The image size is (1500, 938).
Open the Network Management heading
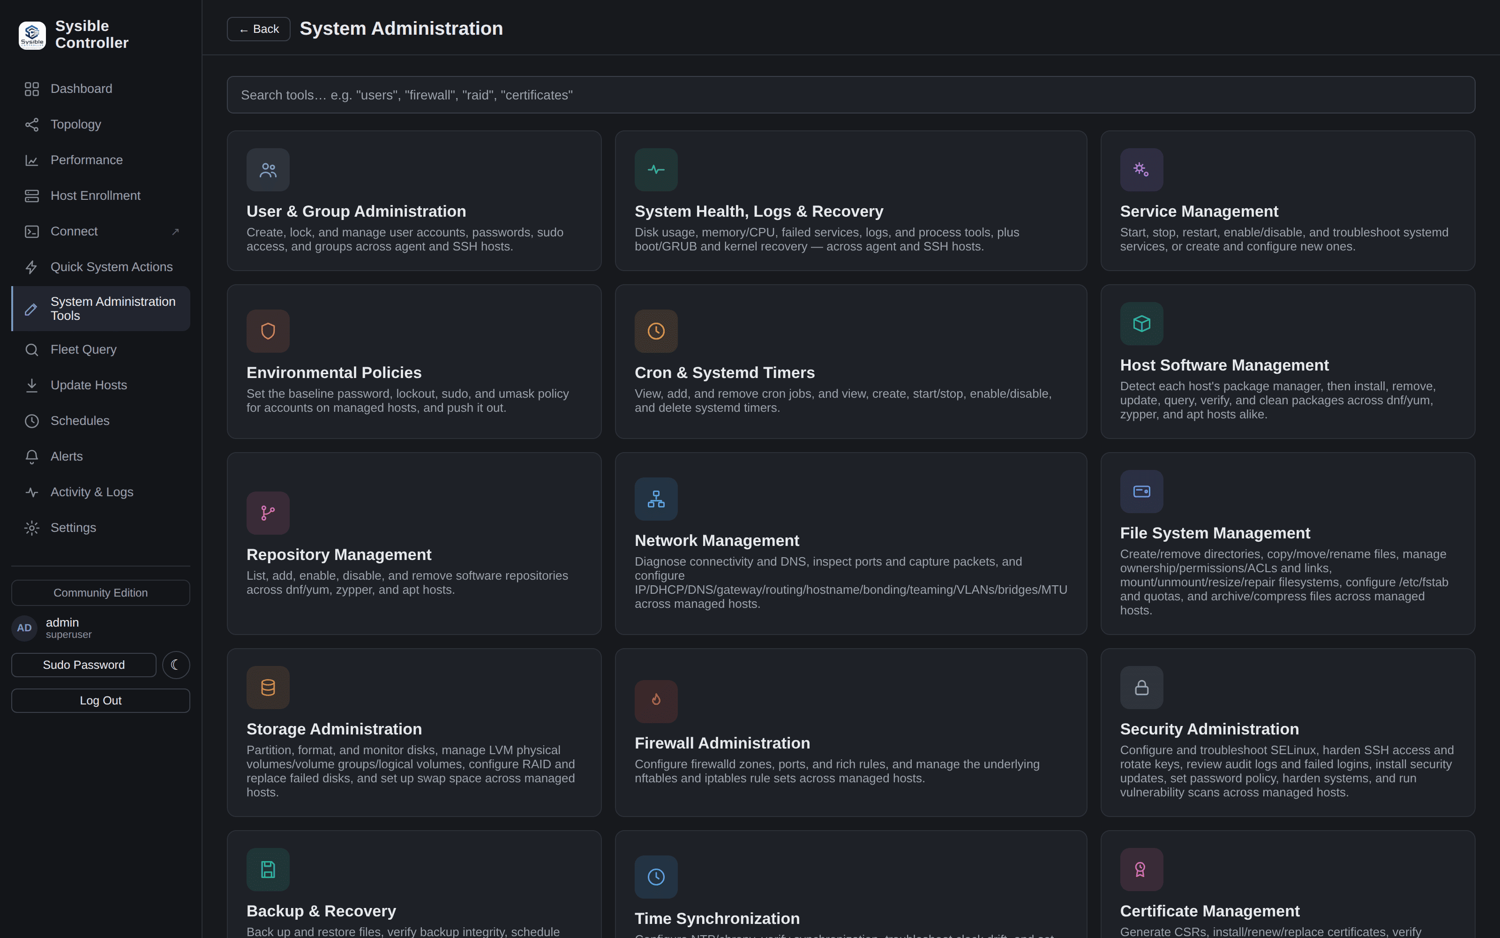click(x=717, y=541)
